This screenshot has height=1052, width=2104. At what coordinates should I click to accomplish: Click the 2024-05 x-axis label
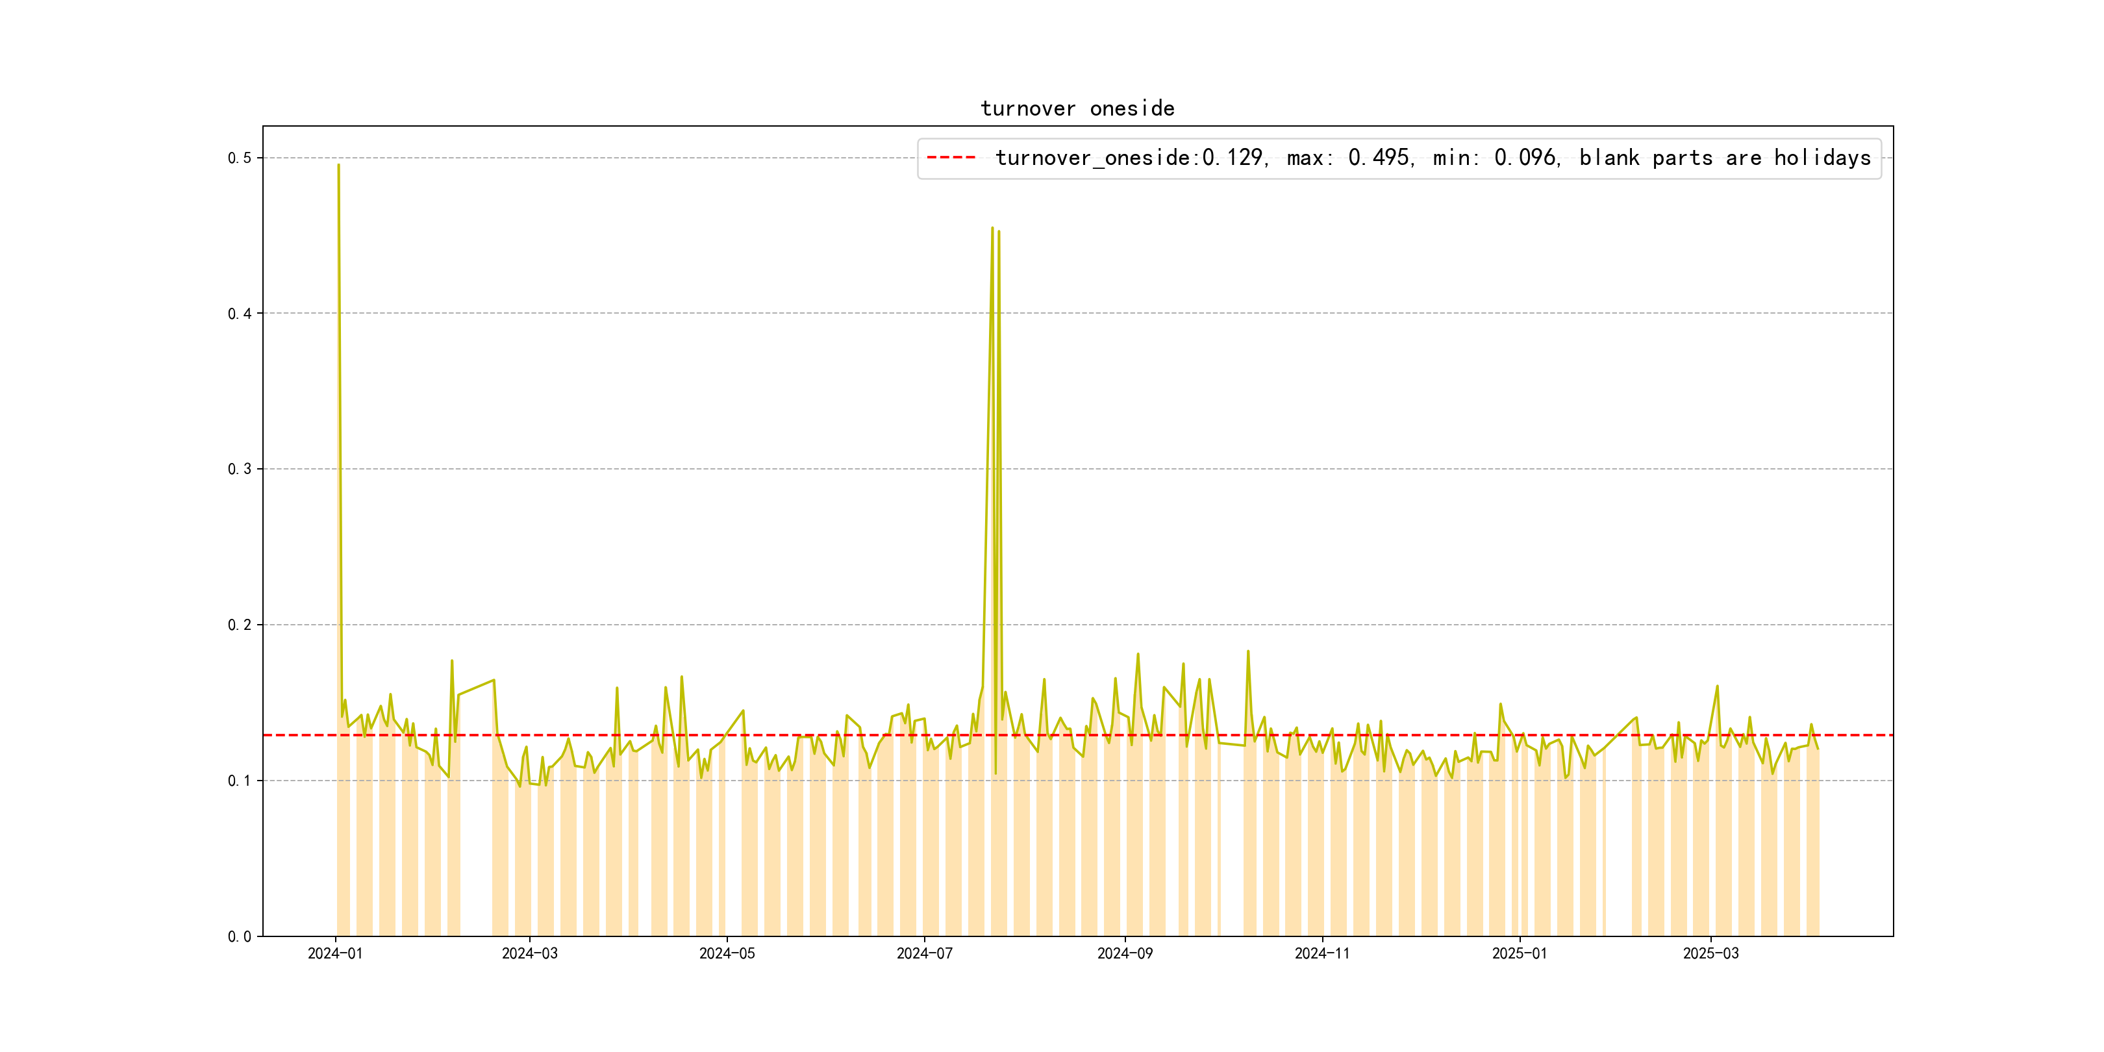pos(727,953)
